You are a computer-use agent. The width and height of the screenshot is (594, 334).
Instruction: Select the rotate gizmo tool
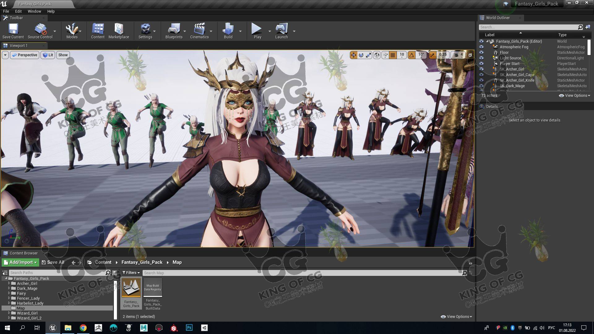tap(361, 55)
